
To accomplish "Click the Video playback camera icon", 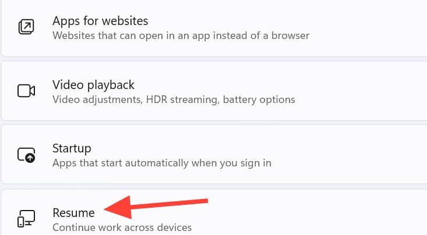I will pos(27,91).
